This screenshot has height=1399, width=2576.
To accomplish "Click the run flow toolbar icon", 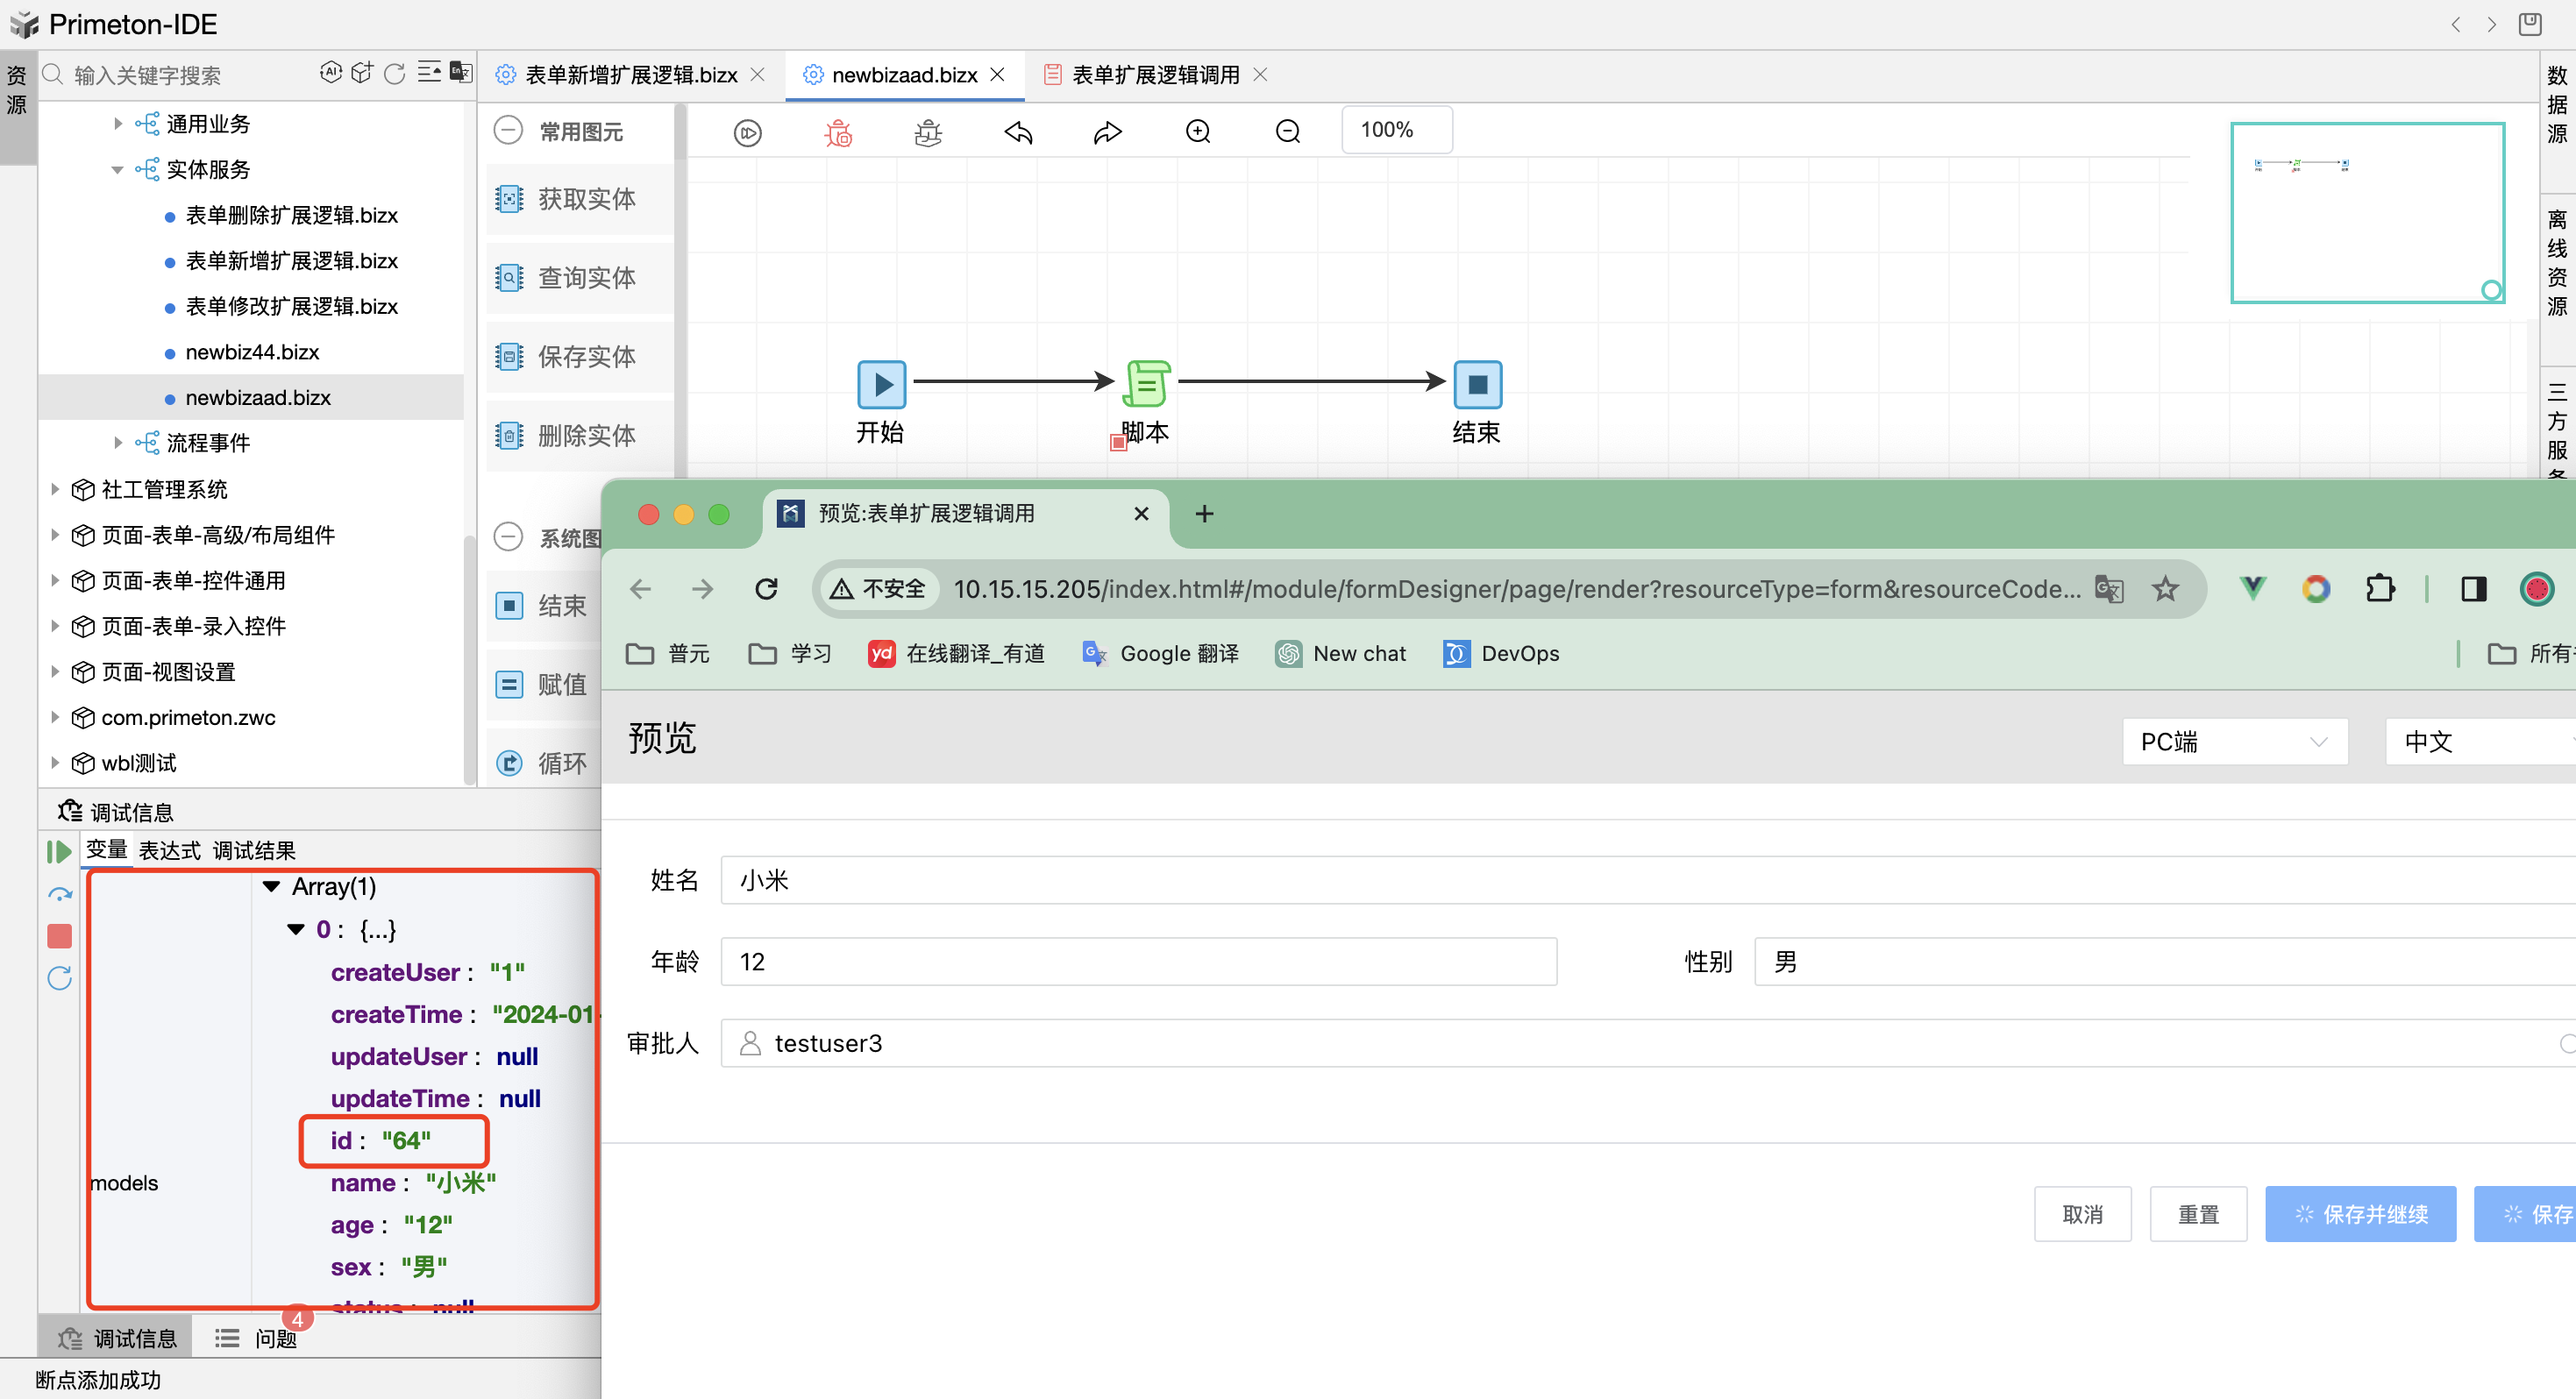I will click(x=747, y=132).
